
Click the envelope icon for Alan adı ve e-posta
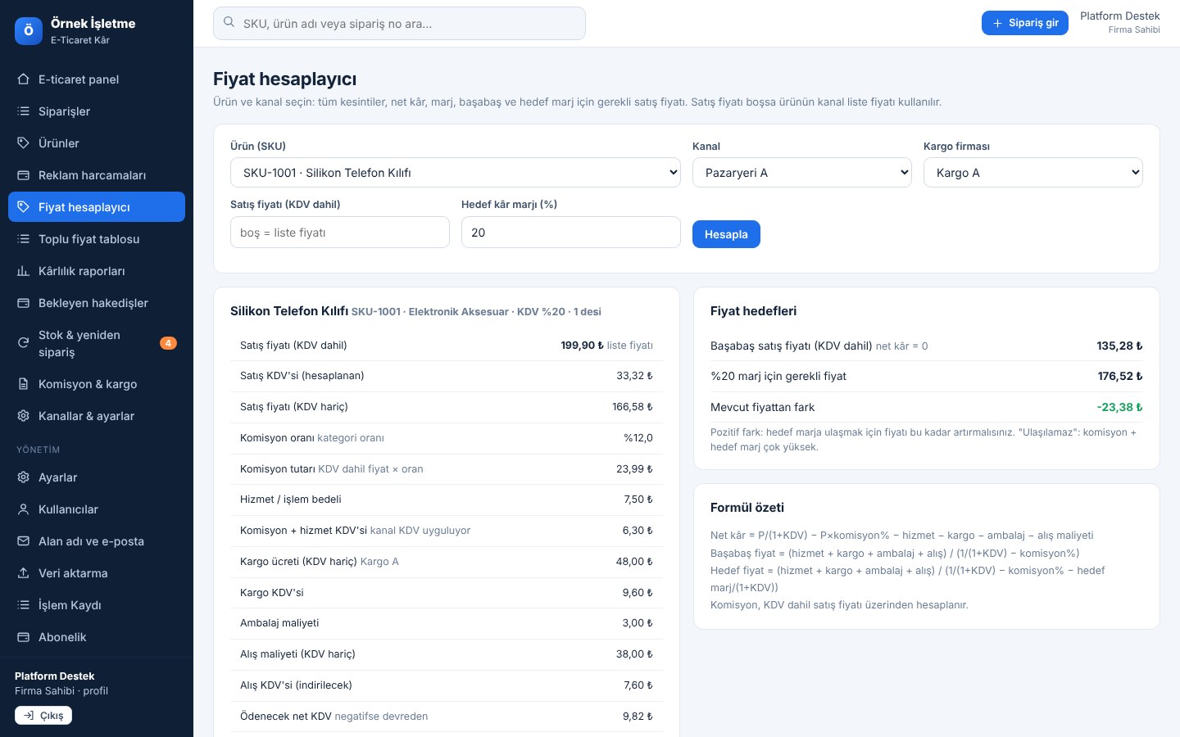(x=24, y=541)
